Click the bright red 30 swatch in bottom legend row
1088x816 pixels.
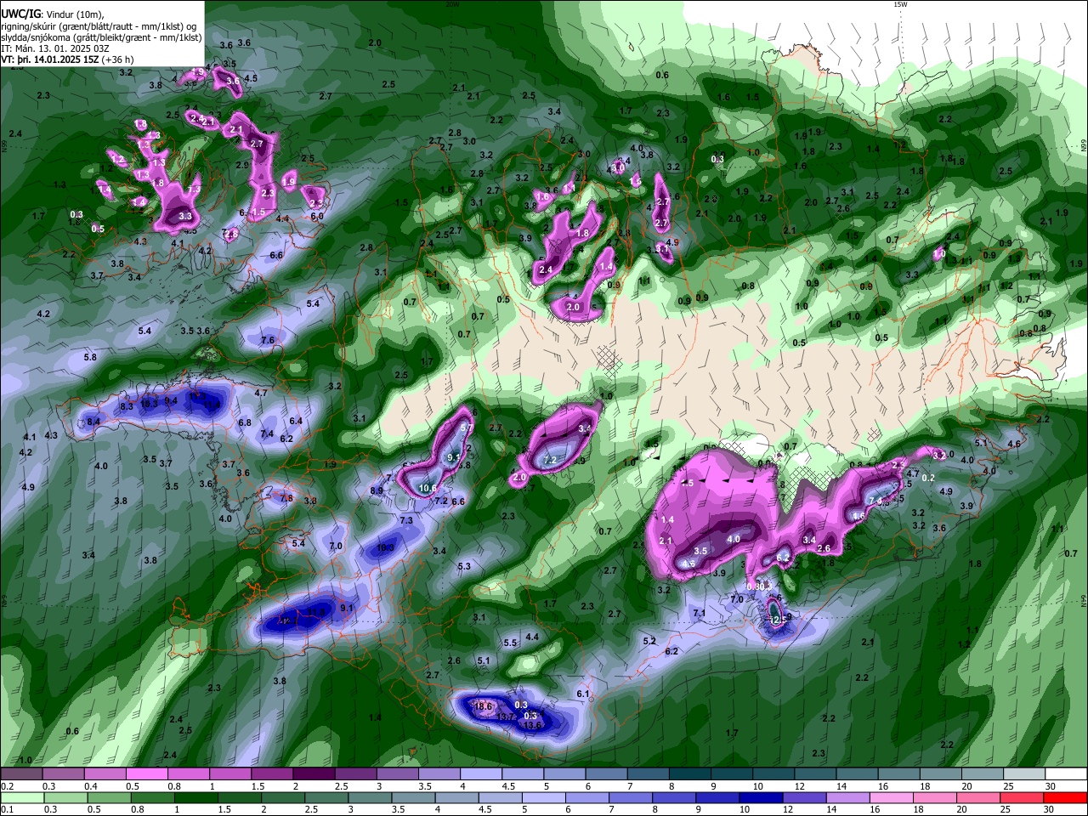click(1066, 797)
